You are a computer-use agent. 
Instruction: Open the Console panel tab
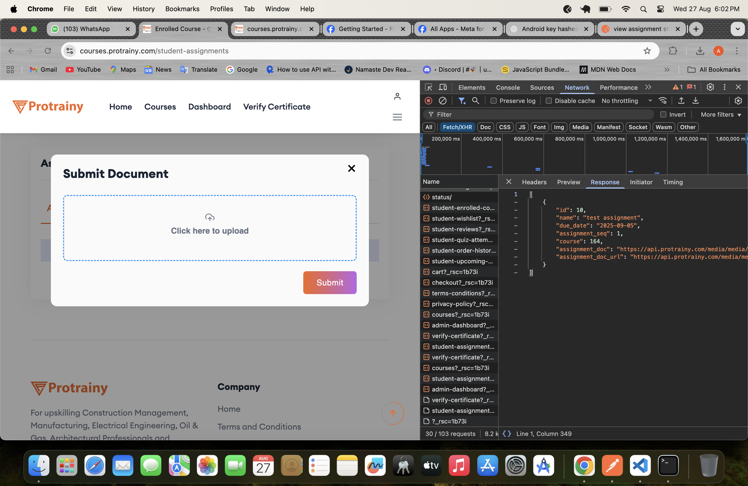(x=508, y=88)
